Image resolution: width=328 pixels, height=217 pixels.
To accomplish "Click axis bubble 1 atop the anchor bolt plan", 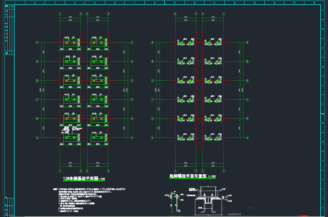I will [x=175, y=14].
